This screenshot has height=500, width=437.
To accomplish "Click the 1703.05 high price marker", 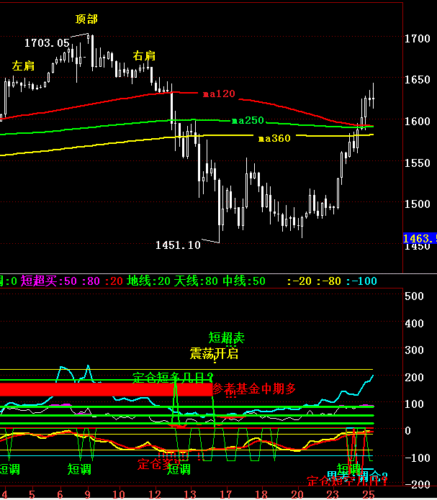I will pos(47,43).
